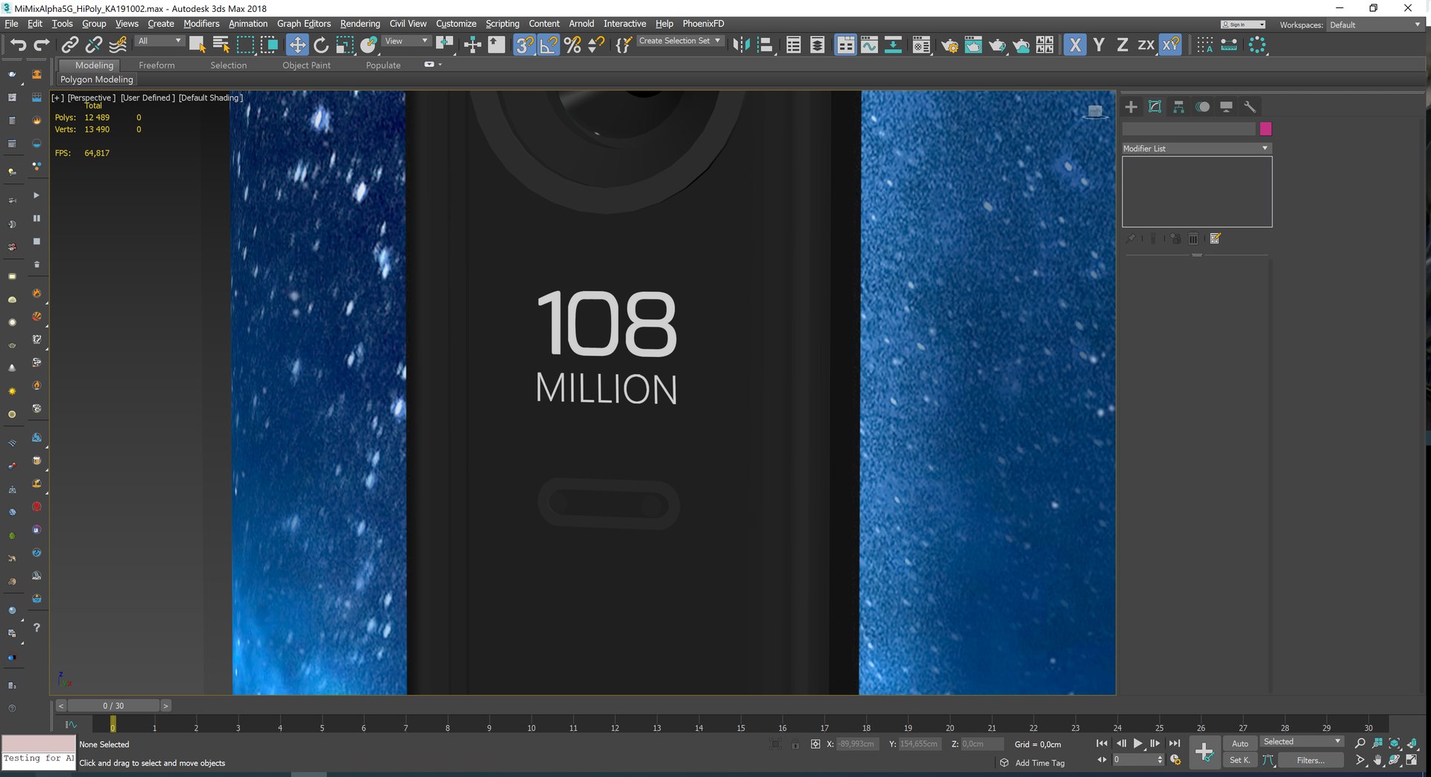
Task: Switch to the Freeform ribbon tab
Action: coord(157,66)
